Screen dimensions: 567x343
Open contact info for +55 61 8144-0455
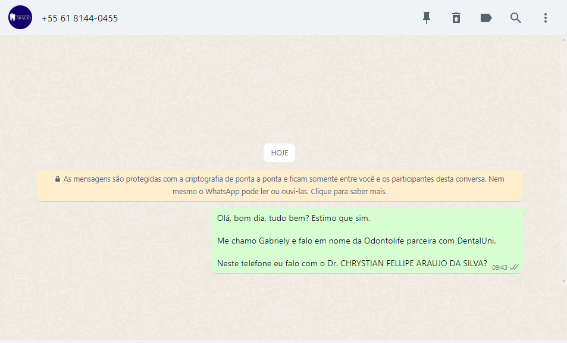(80, 18)
